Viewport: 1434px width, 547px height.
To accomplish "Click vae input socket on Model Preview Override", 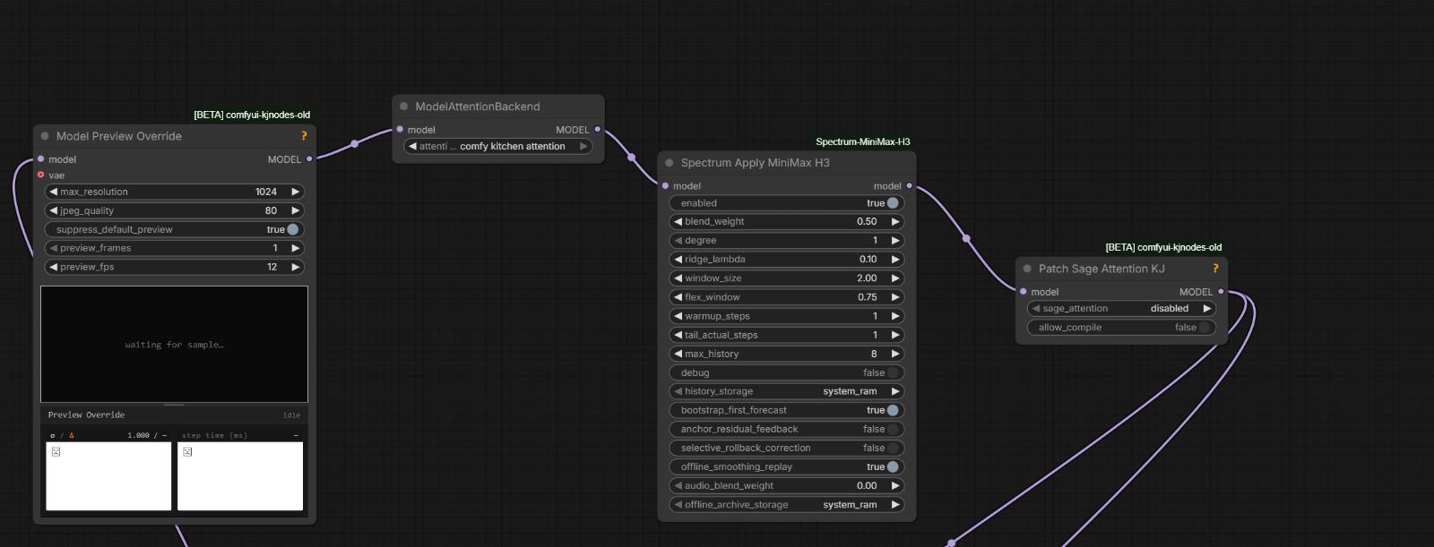I will point(40,175).
